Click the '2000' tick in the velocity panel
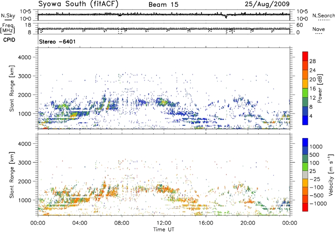 pyautogui.click(x=25, y=181)
